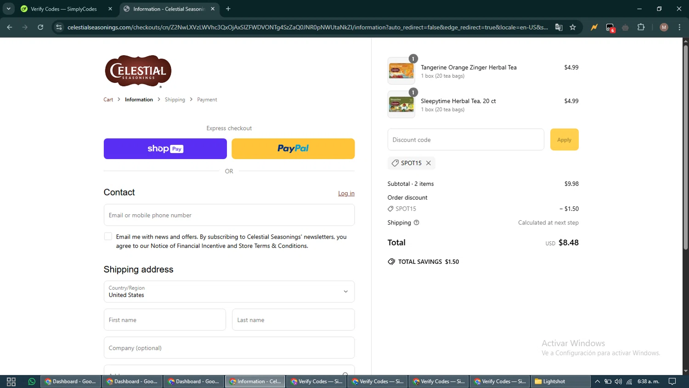This screenshot has width=689, height=388.
Task: Close the Verify Codes — SimplyCodes tab
Action: point(110,9)
